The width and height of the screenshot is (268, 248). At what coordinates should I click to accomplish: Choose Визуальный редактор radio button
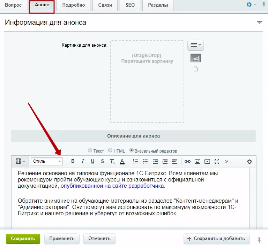(x=131, y=150)
